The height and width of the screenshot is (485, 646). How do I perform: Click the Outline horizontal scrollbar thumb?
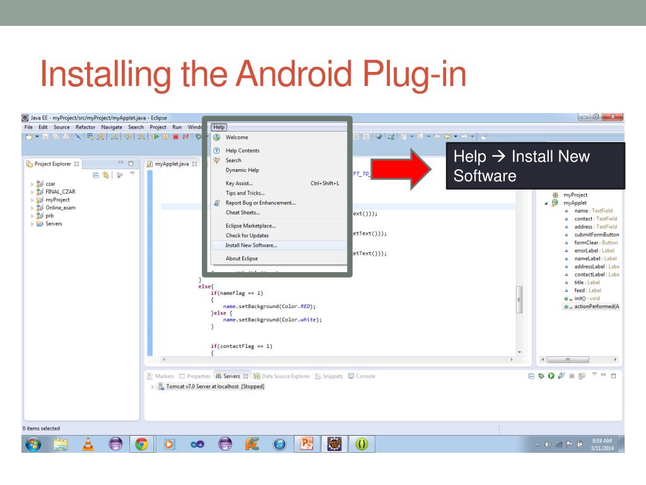tap(568, 359)
